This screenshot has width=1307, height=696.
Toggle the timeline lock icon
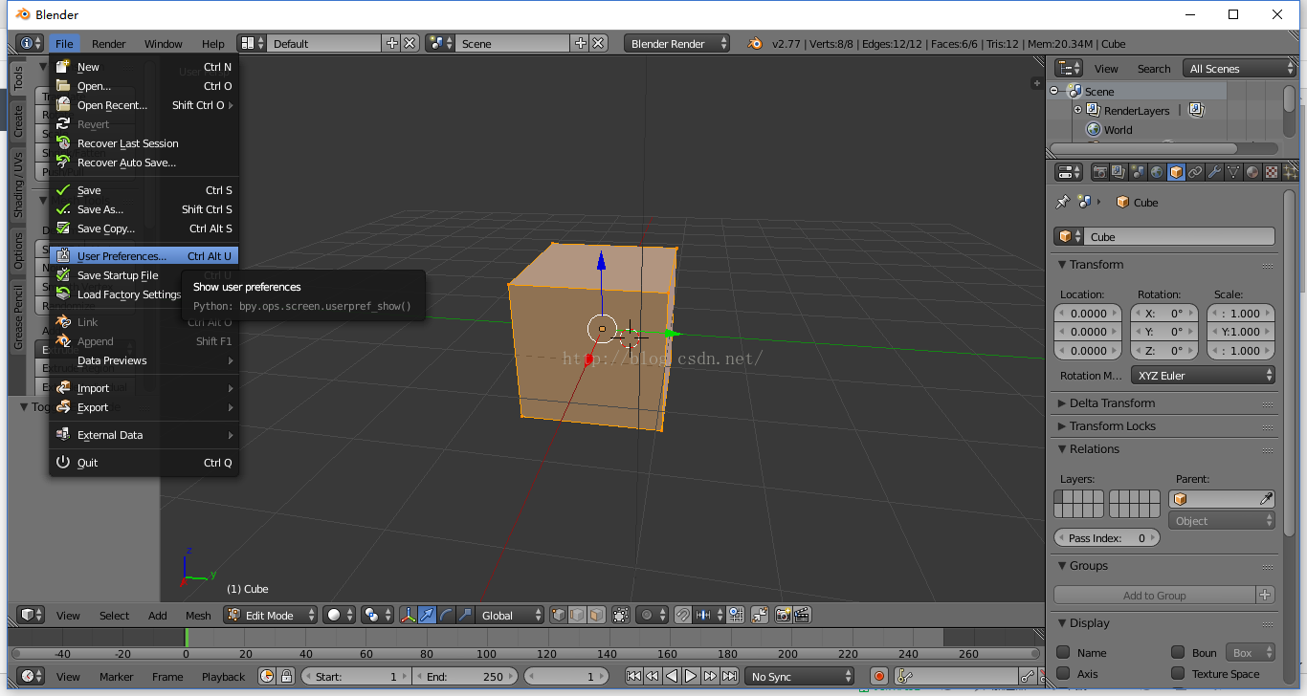(x=285, y=676)
